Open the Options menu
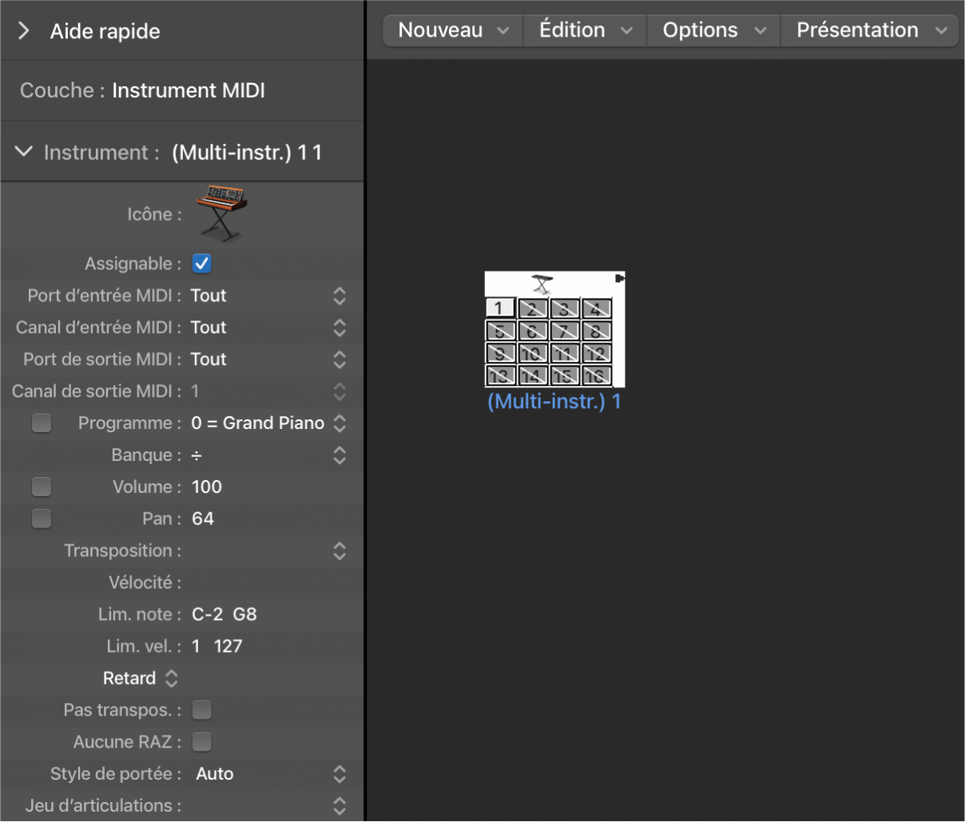 tap(714, 30)
